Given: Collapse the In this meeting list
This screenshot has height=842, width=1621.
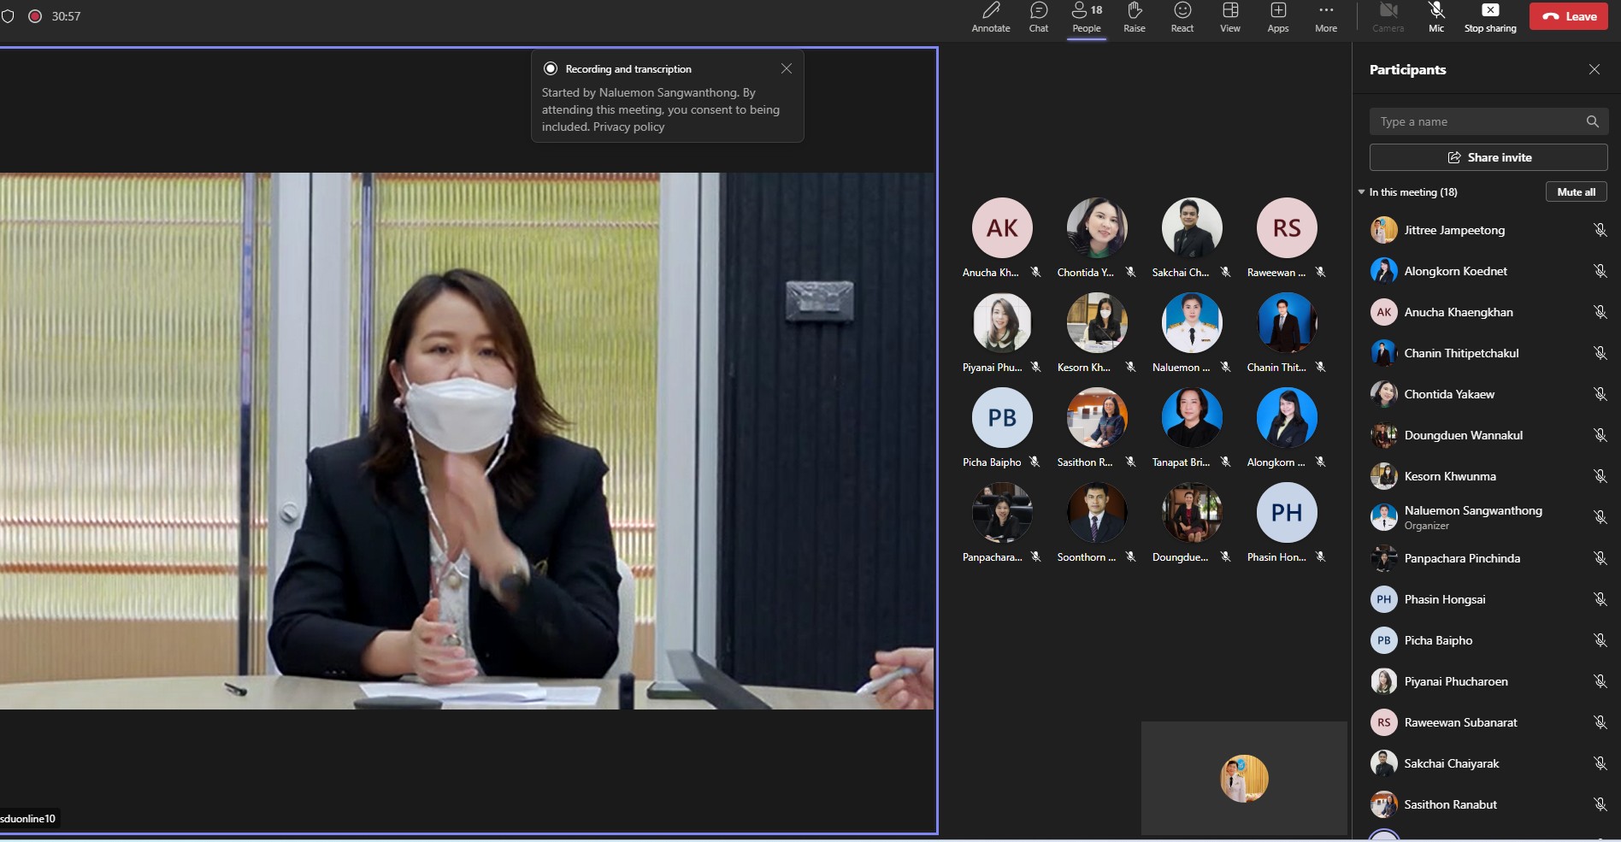Looking at the screenshot, I should [1362, 192].
